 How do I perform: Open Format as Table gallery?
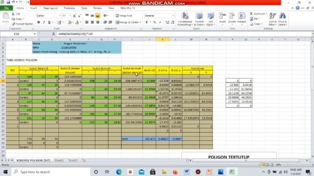click(x=199, y=19)
